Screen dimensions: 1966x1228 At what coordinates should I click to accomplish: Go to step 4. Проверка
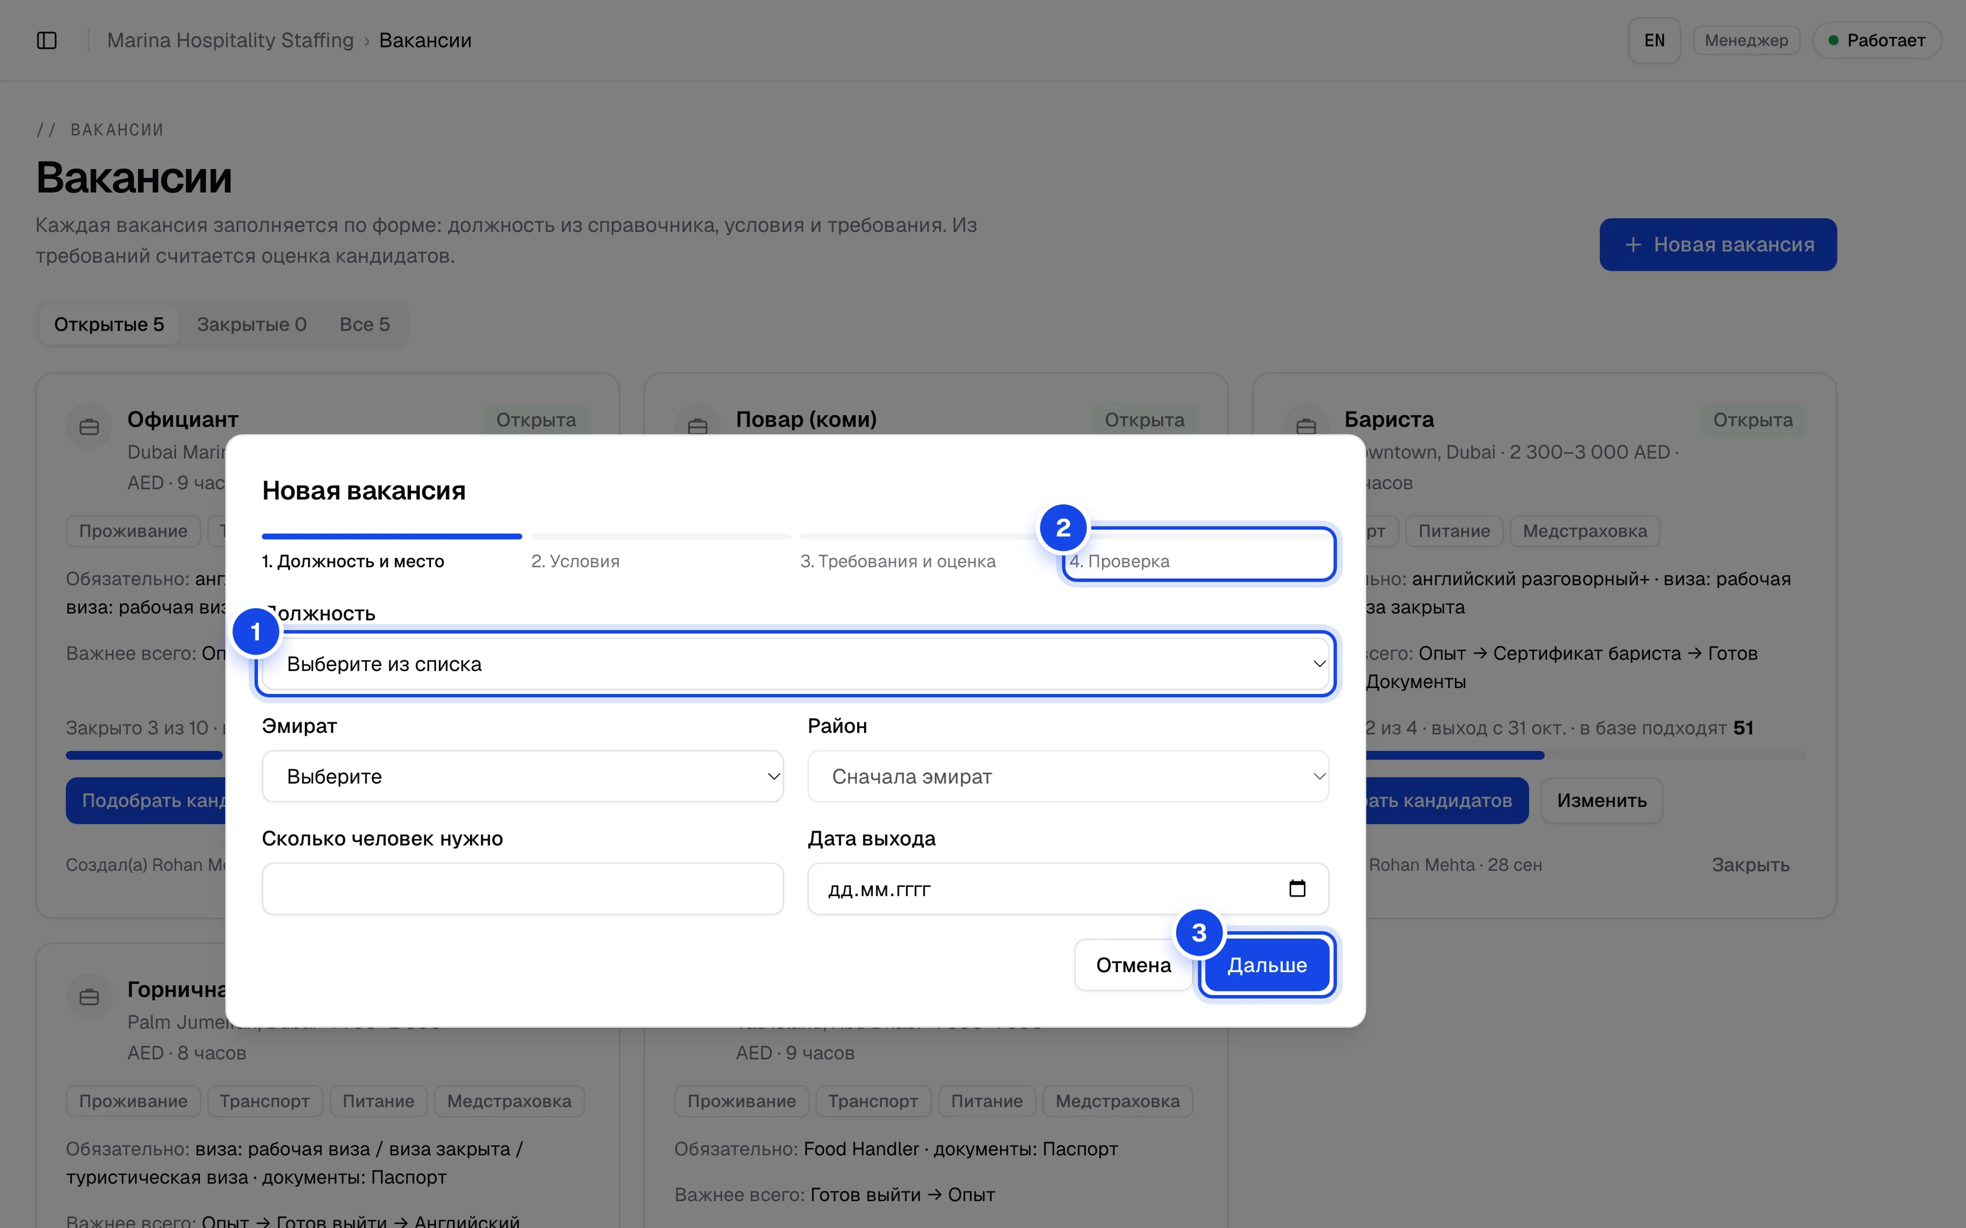[x=1199, y=554]
